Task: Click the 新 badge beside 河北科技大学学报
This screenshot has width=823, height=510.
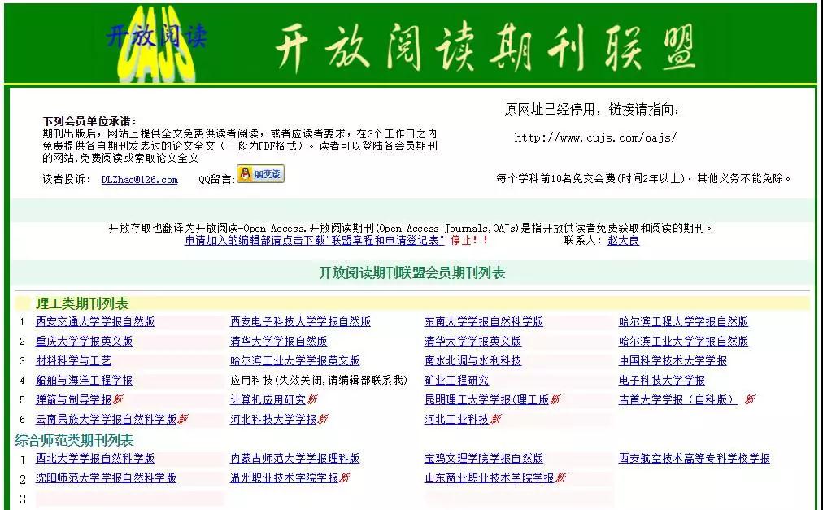Action: pyautogui.click(x=323, y=419)
